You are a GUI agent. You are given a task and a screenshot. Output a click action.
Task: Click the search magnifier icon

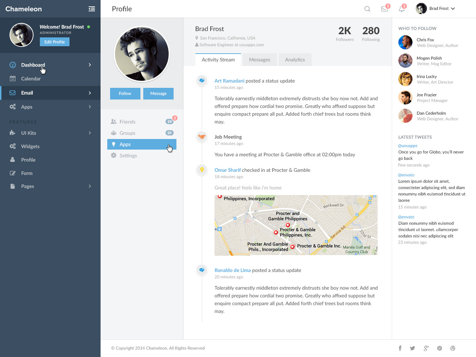[367, 9]
